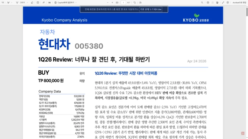Click common shares value '20,476 만주'

79,123
